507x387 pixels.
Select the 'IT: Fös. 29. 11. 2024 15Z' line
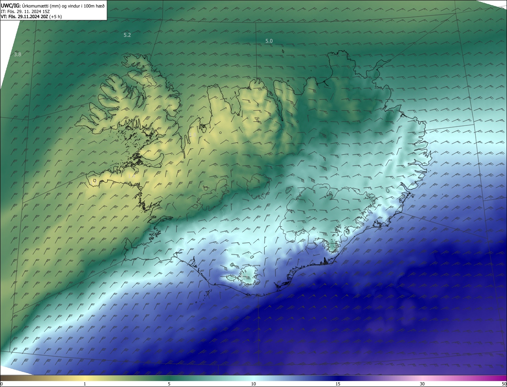tap(25, 11)
